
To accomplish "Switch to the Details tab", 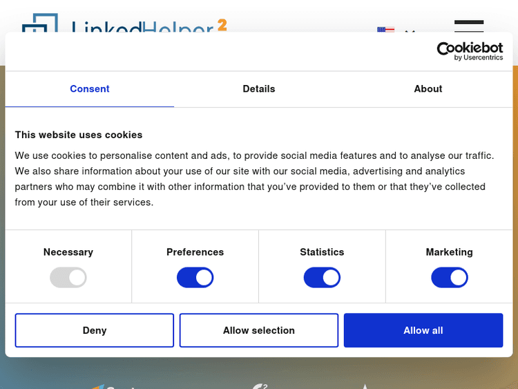I will [259, 89].
